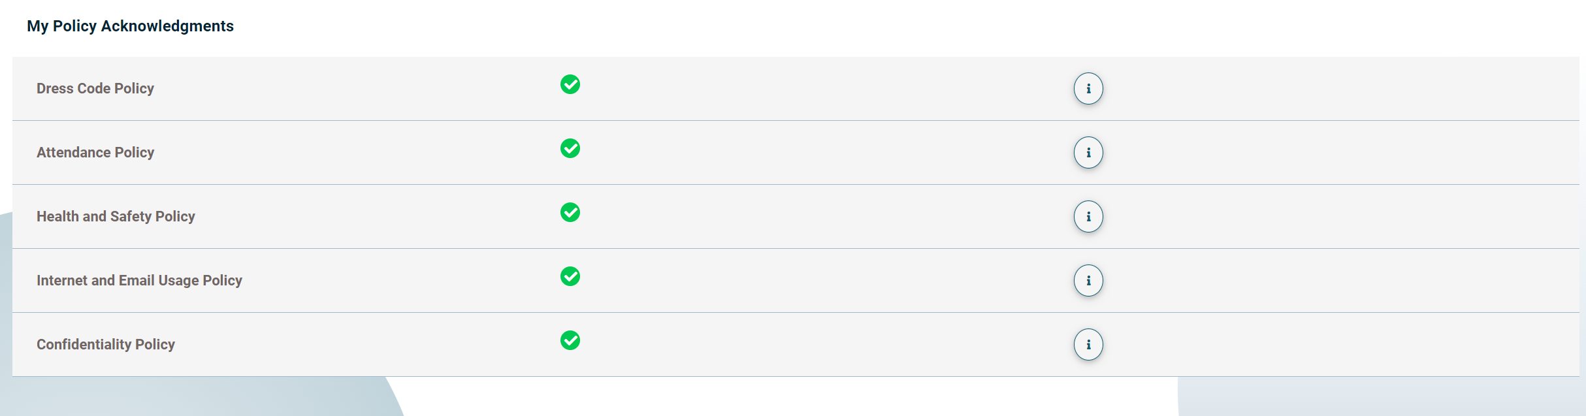
Task: Open Health and Safety Policy text
Action: 116,217
